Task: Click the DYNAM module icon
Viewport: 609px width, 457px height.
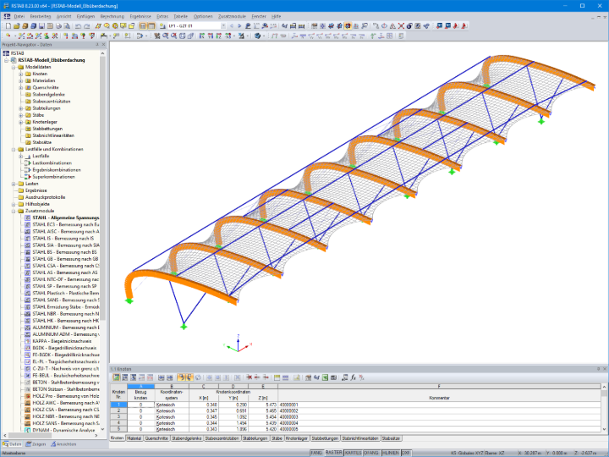Action: [28, 430]
